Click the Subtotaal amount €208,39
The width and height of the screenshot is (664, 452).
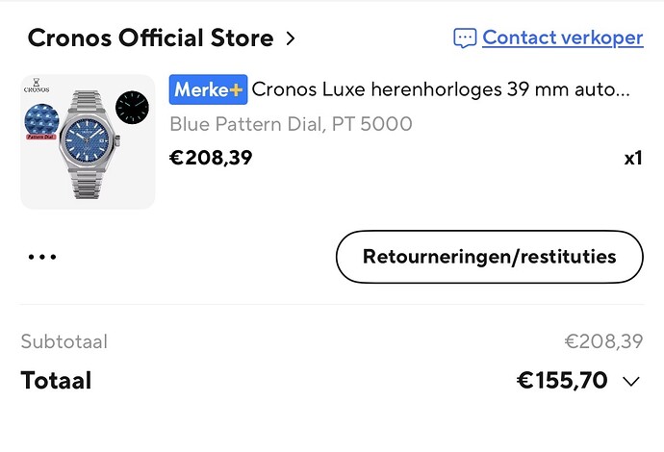602,341
